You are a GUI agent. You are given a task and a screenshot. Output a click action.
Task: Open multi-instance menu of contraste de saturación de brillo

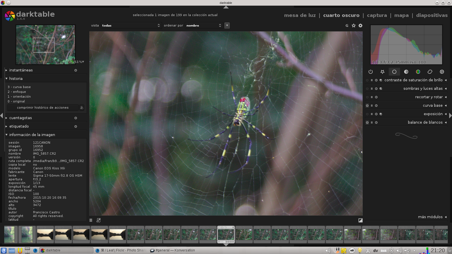click(x=381, y=80)
